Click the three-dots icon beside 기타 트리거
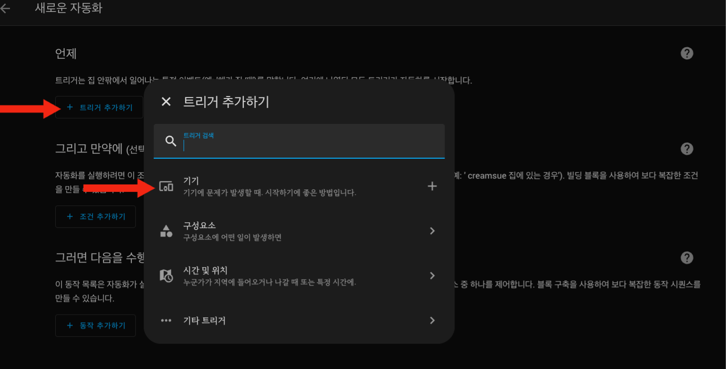The height and width of the screenshot is (369, 726). pos(166,321)
